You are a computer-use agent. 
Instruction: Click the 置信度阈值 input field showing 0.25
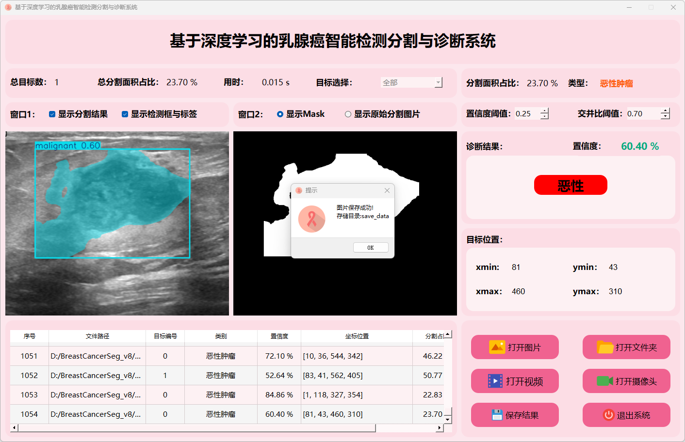(x=527, y=114)
